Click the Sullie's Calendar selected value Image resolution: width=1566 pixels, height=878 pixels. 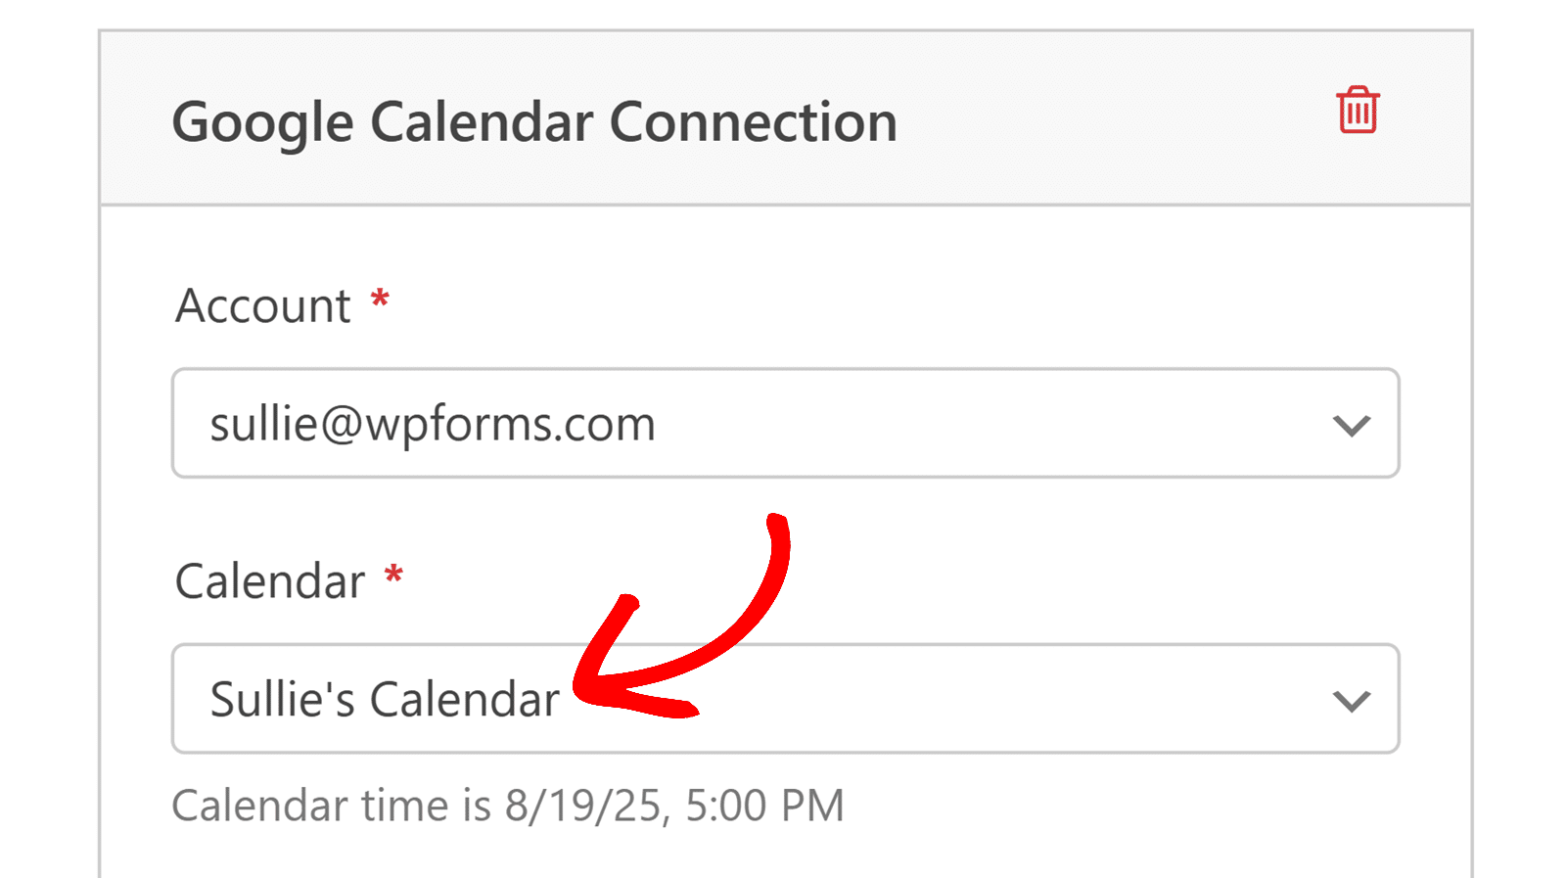tap(384, 700)
